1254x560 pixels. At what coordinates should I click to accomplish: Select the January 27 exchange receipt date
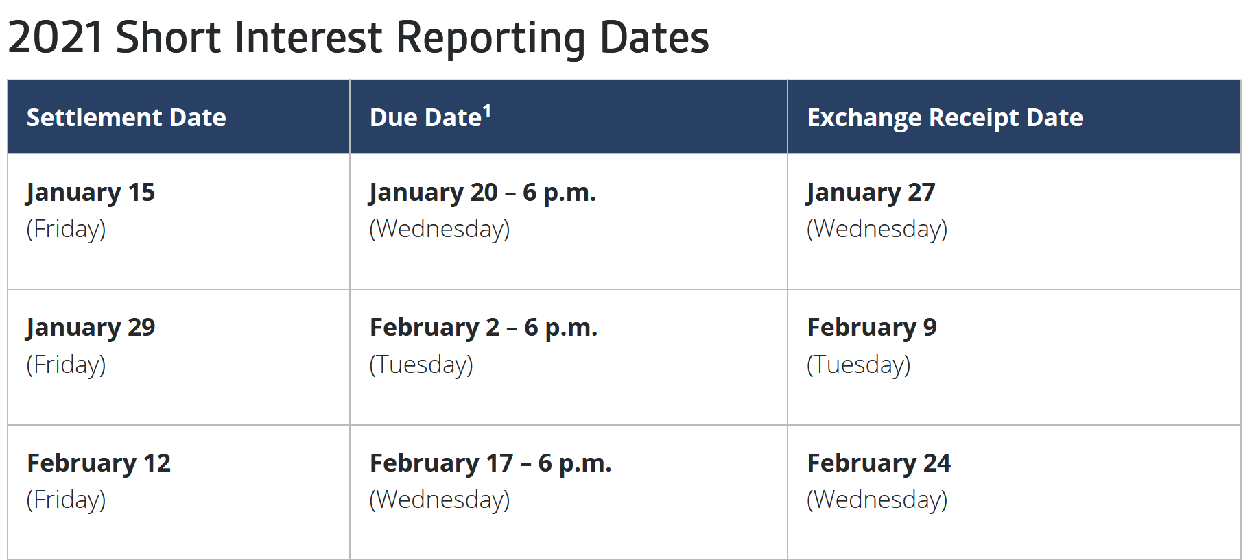point(871,193)
